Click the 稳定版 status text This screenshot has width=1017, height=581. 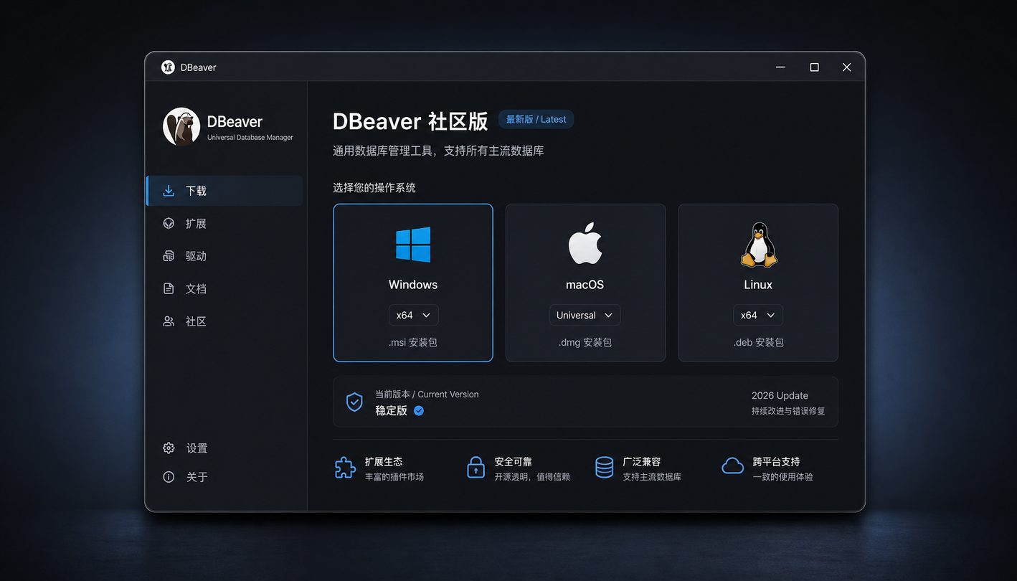[x=391, y=411]
